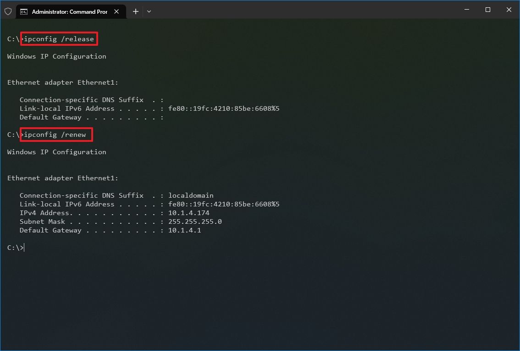520x351 pixels.
Task: Click the localdomain DNS suffix text
Action: point(190,195)
